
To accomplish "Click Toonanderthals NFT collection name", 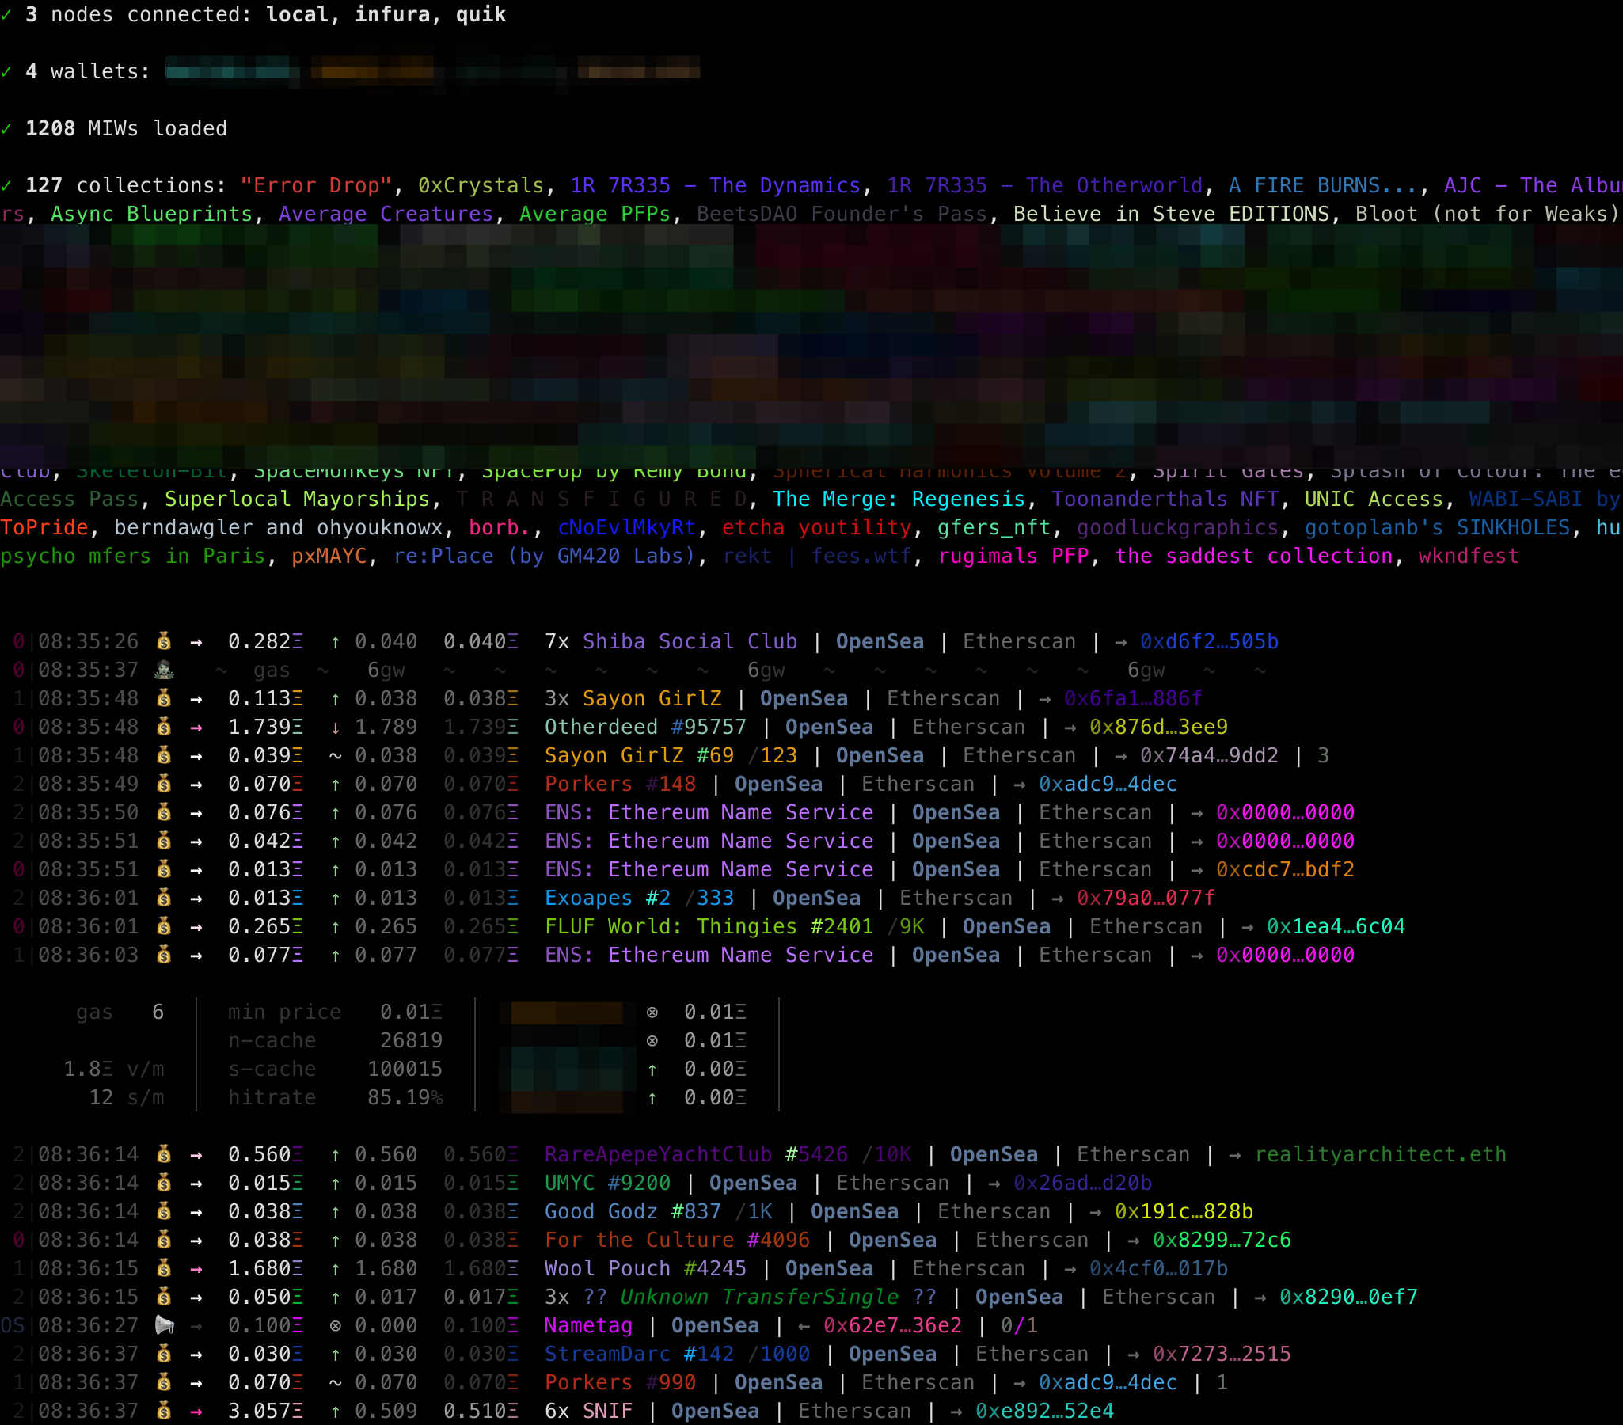I will point(1165,499).
